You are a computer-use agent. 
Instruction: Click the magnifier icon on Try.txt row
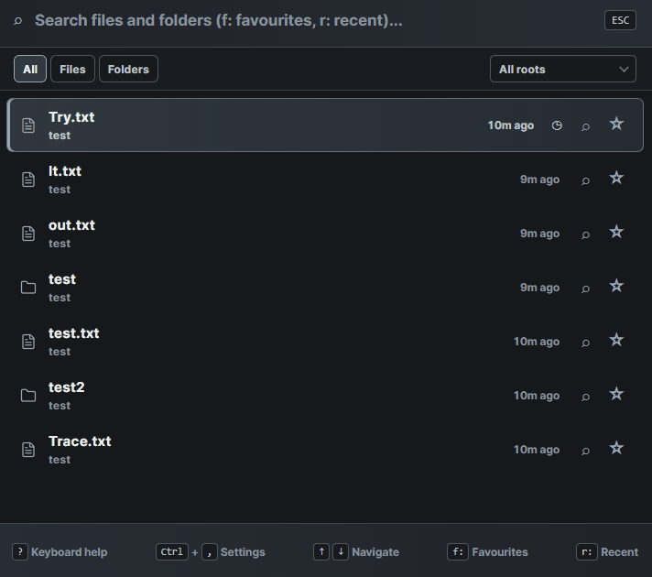585,126
